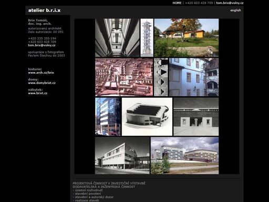Click 'PROJEKTOVÁ ČINNOST V INVESTIČNÍ VÝSTAVBĚ' heading
This screenshot has height=202, width=269.
(109, 184)
